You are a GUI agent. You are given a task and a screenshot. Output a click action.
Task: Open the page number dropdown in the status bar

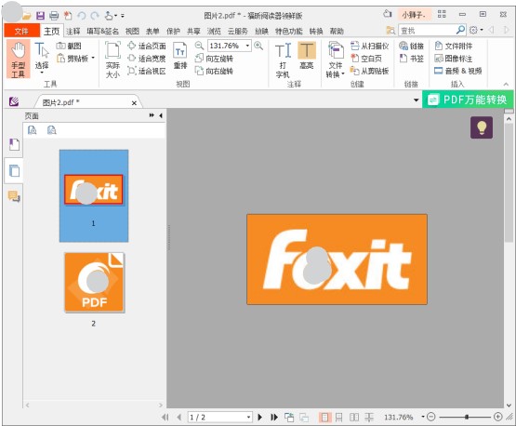click(x=248, y=418)
